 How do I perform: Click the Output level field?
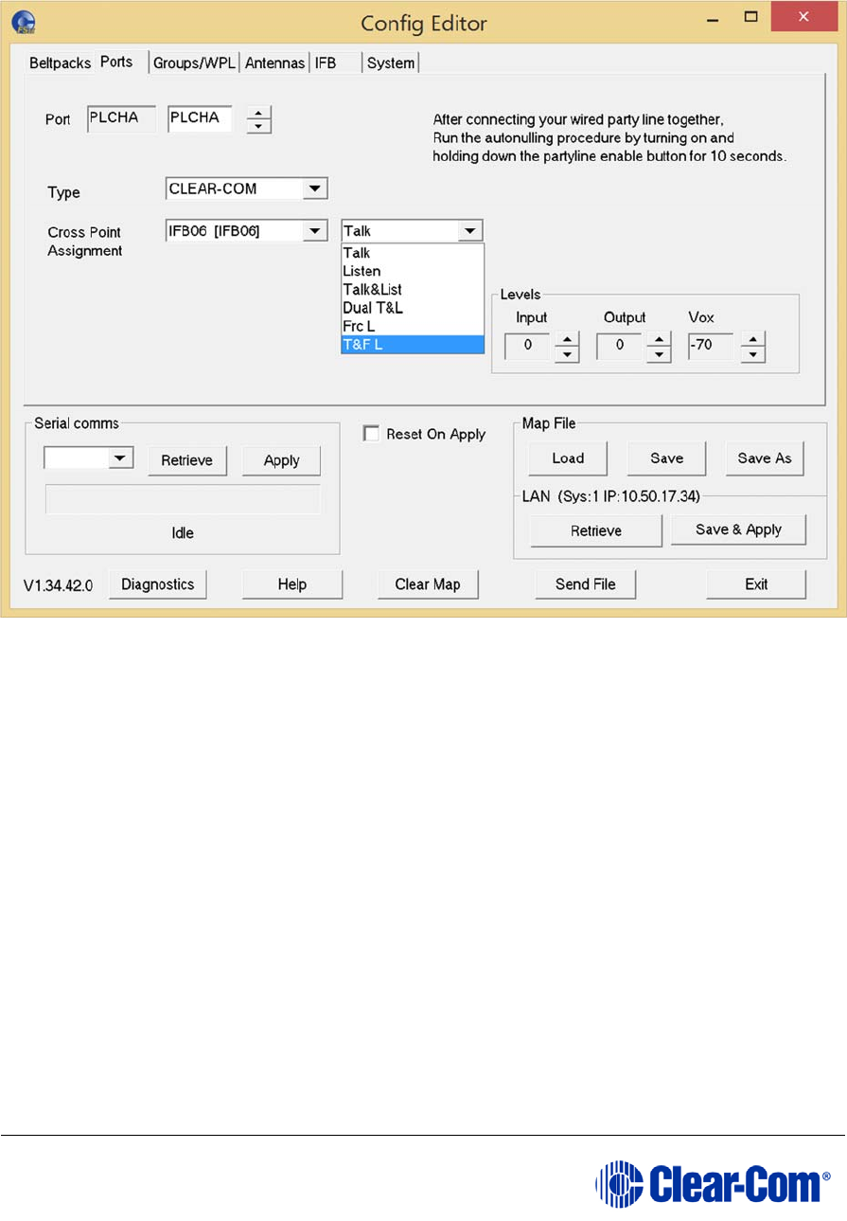(620, 347)
